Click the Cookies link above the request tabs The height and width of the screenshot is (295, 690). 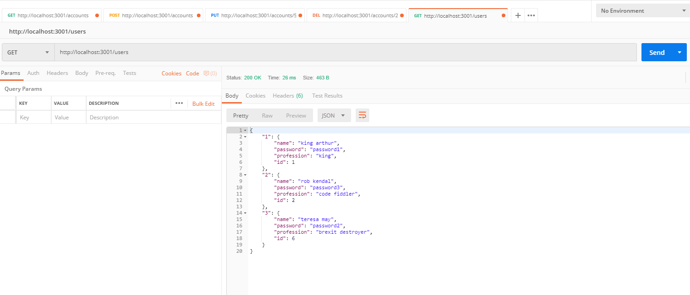click(171, 73)
